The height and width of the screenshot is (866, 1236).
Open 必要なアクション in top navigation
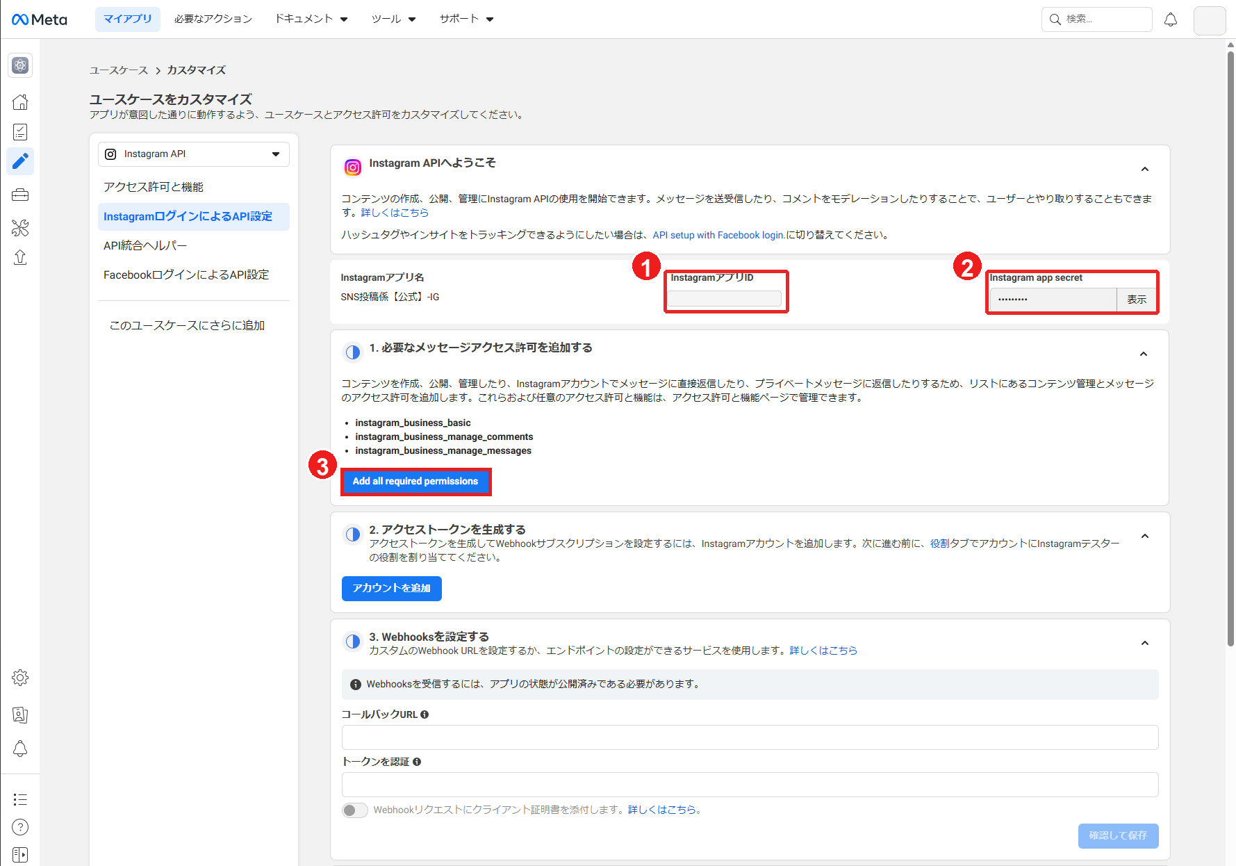click(213, 19)
